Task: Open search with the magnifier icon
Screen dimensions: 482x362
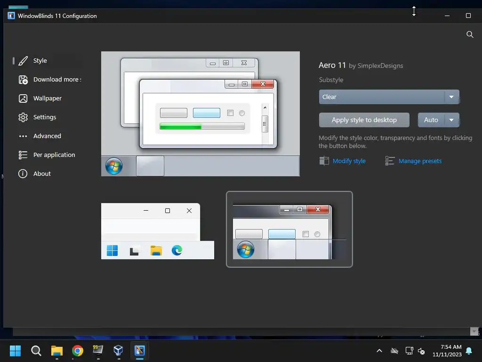Action: [470, 34]
